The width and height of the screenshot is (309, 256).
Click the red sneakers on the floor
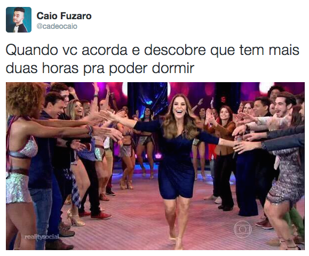101,215
